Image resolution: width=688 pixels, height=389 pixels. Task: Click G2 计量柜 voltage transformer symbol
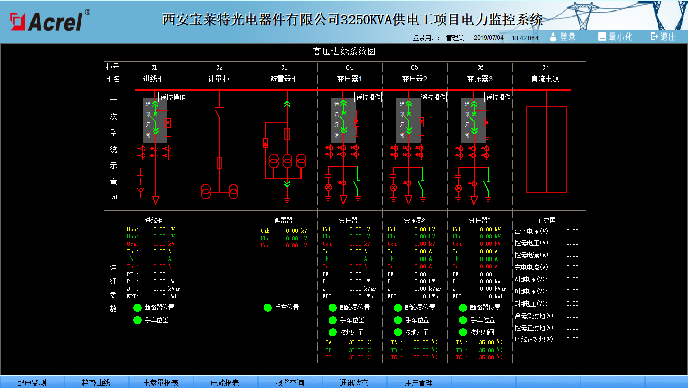point(220,192)
